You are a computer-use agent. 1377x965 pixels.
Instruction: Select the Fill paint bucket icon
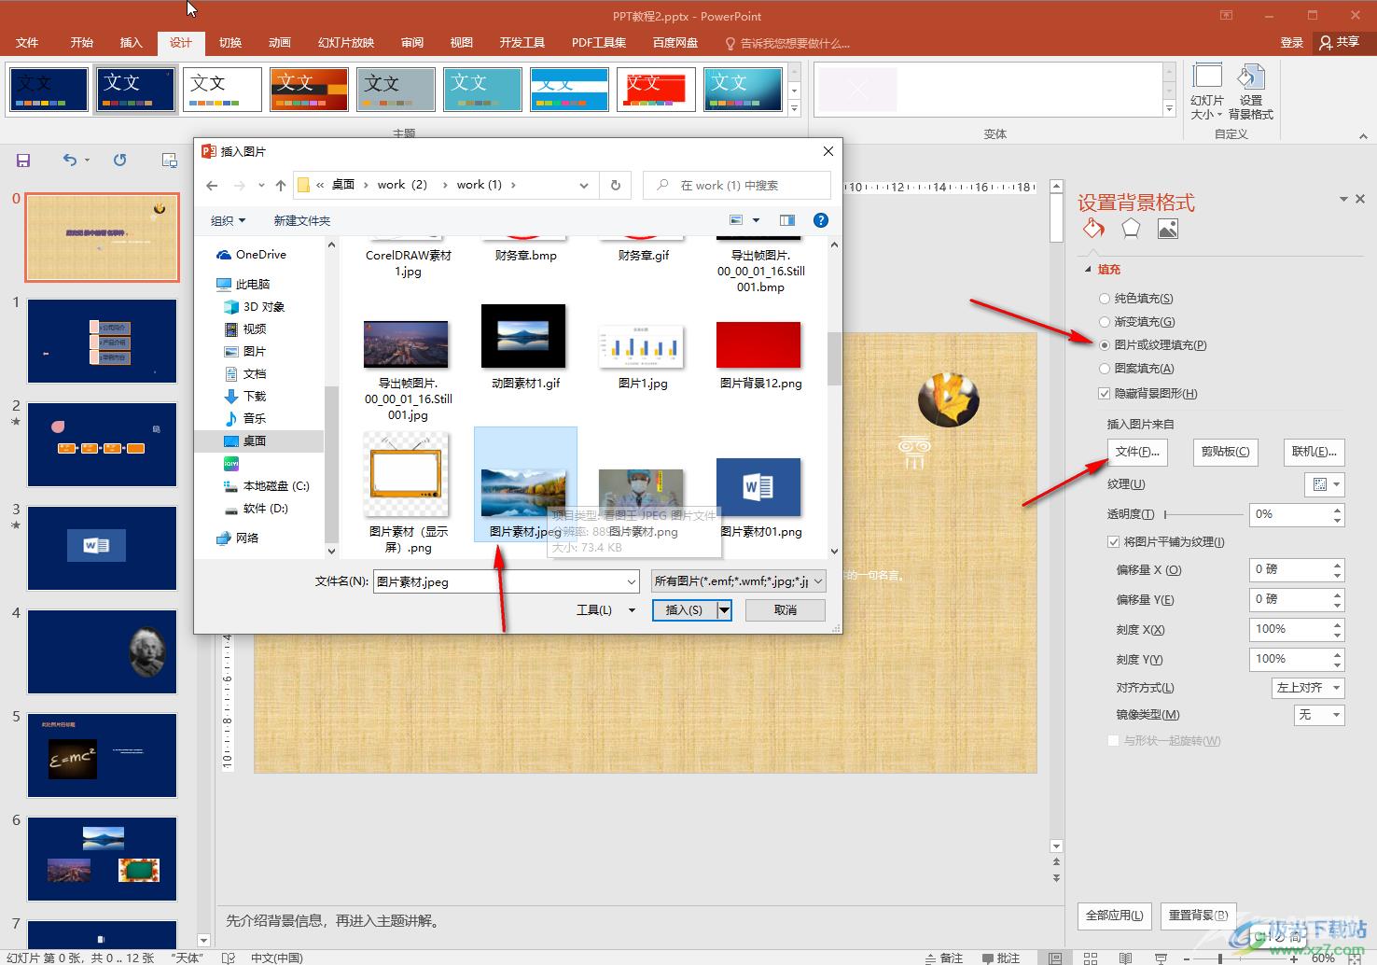click(1093, 229)
